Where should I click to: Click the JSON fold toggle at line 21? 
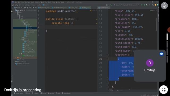pos(108,55)
